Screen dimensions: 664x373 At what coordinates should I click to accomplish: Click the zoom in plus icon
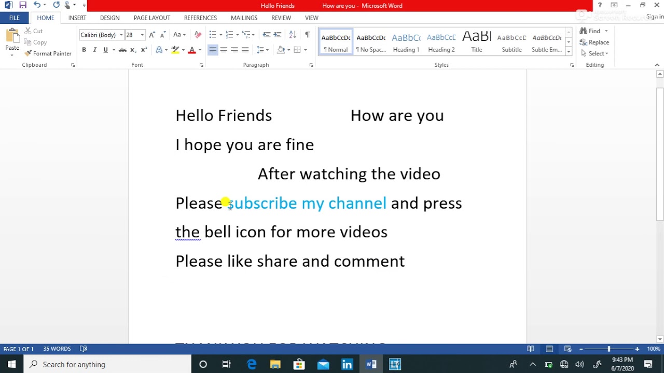[x=637, y=349]
